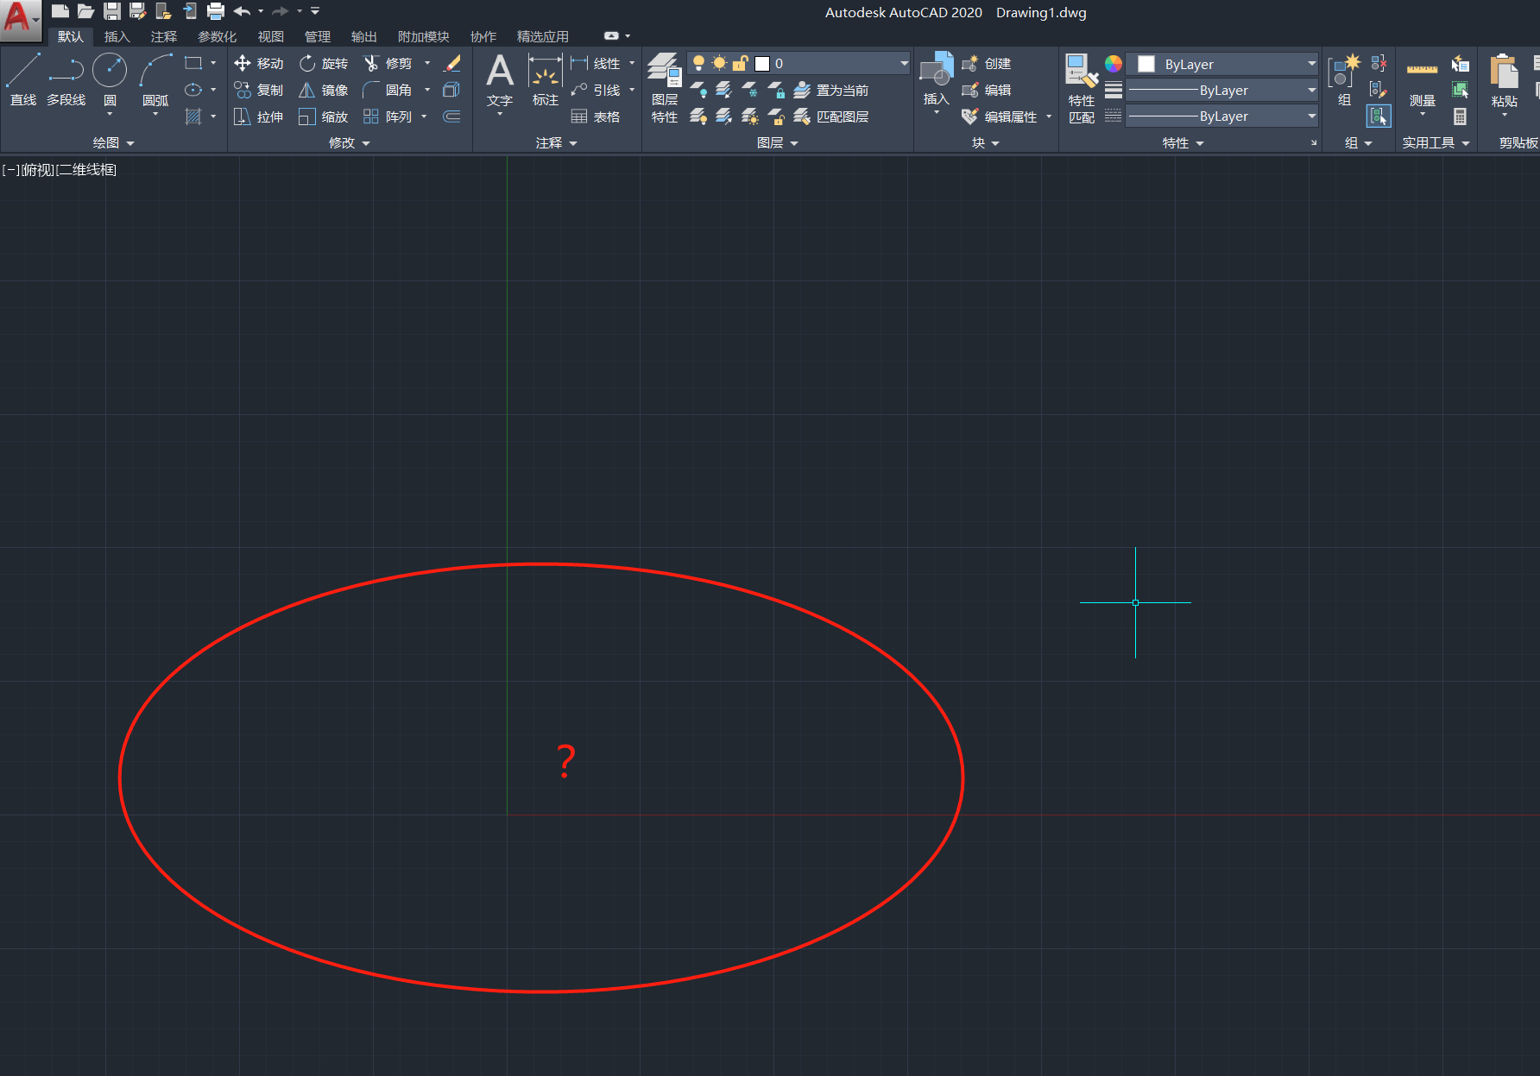Select the hatch fill tool
The width and height of the screenshot is (1540, 1076).
pos(193,116)
